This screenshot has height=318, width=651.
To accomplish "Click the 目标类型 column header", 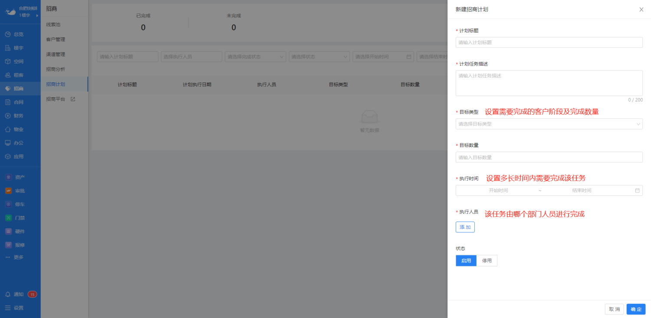I will point(339,84).
